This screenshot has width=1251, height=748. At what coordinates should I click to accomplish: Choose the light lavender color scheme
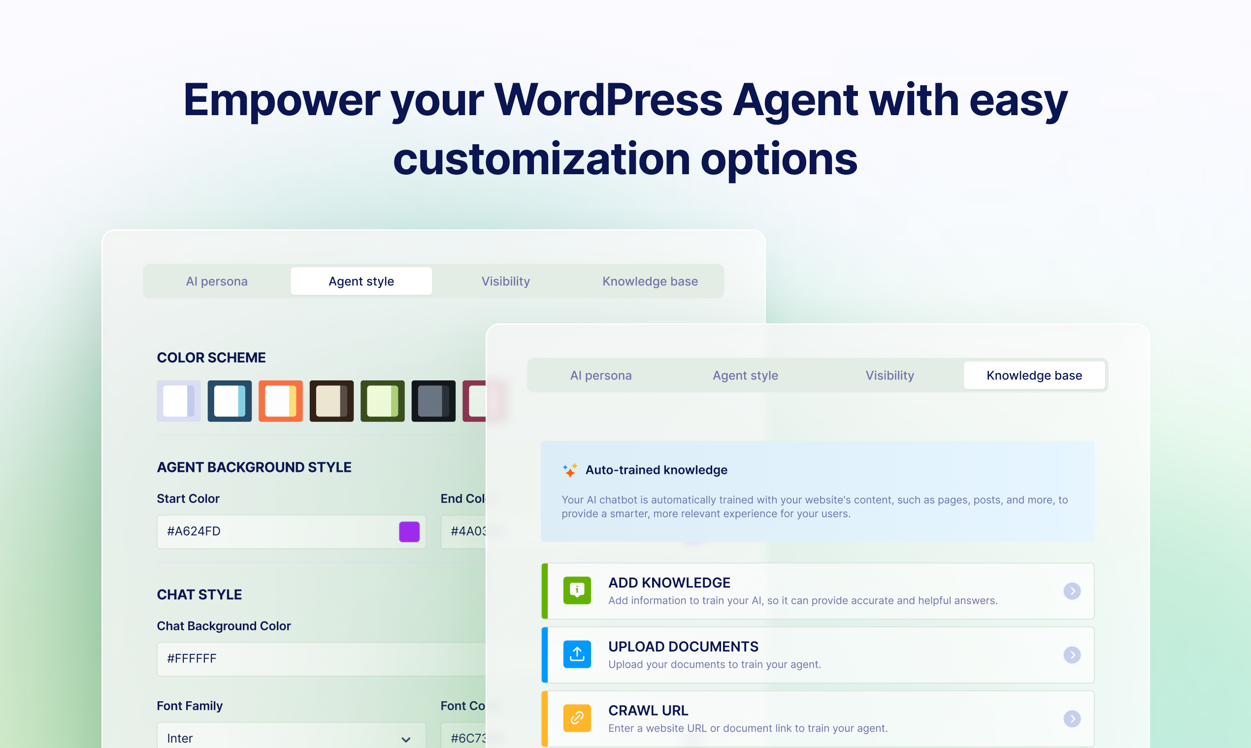click(x=179, y=401)
